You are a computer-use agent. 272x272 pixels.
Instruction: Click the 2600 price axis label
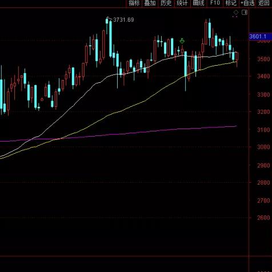(263, 218)
